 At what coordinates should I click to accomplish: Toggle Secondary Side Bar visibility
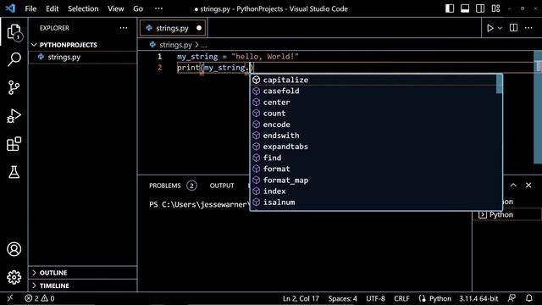click(480, 8)
